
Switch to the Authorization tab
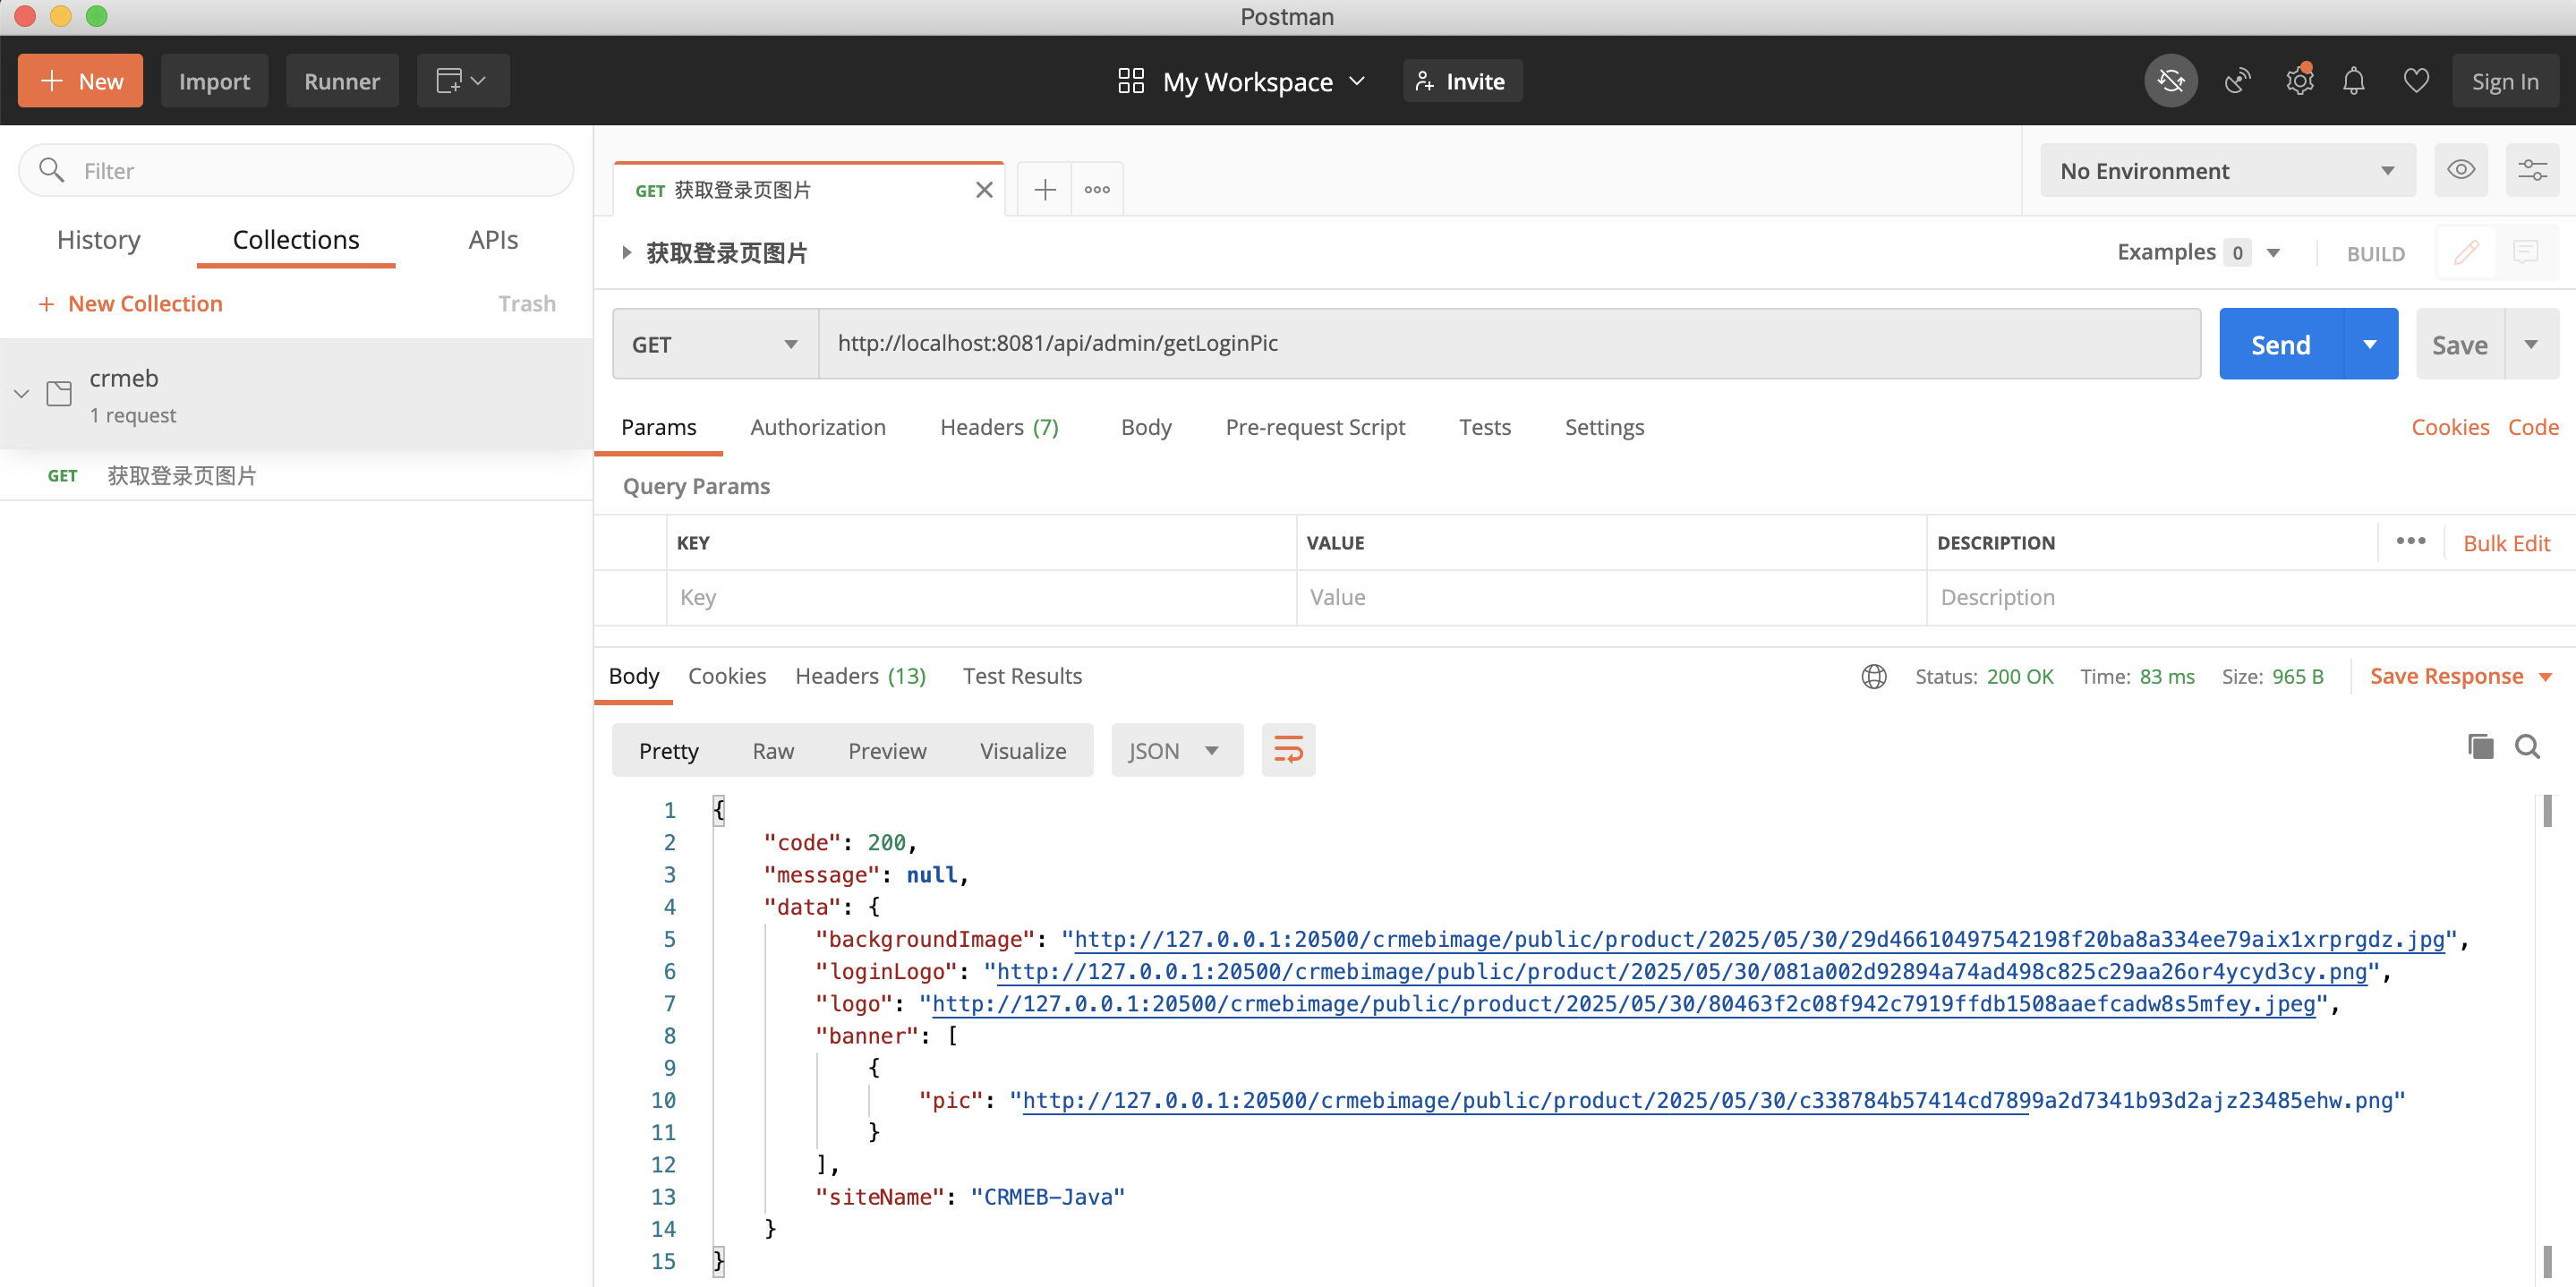point(817,427)
